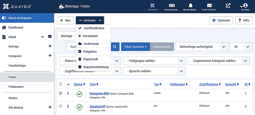Sort by Sprache column header
255x115 pixels.
point(232,84)
